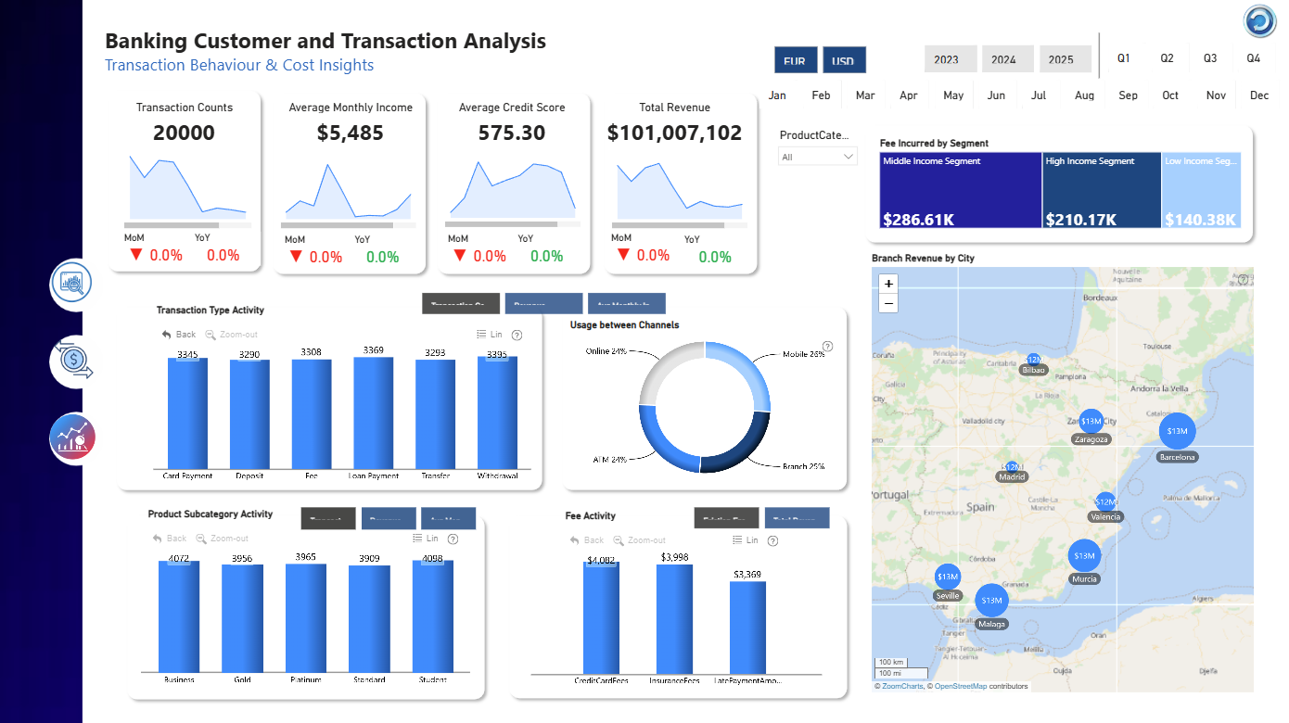
Task: Open the trend chart sidebar icon
Action: point(72,437)
